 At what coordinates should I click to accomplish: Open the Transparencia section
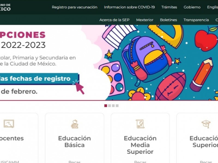coord(196,20)
